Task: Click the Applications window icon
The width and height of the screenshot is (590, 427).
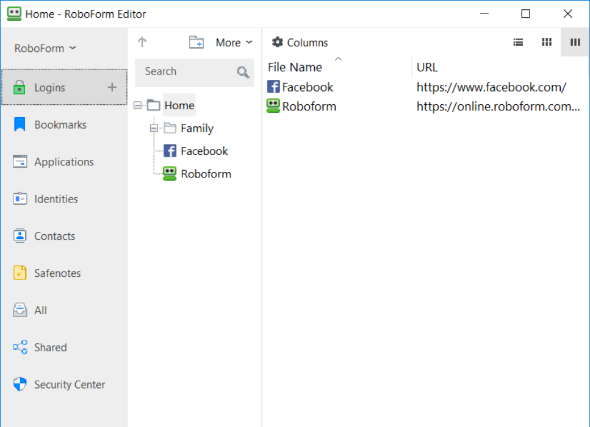Action: 20,162
